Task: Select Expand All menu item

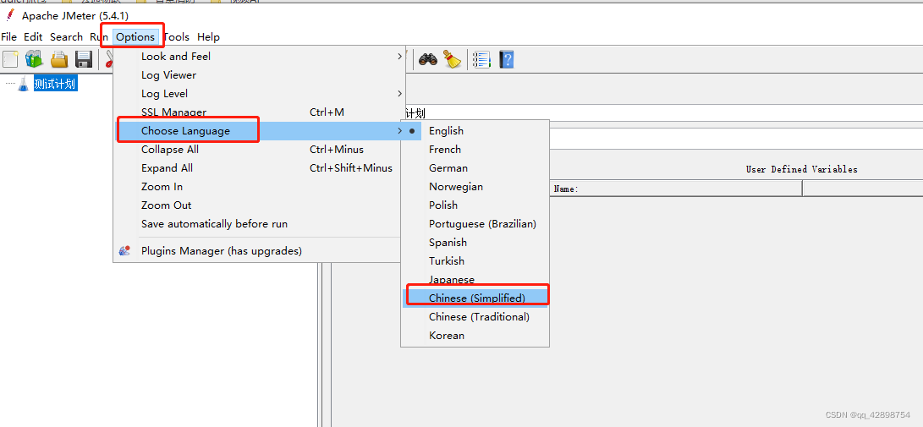Action: (x=259, y=168)
